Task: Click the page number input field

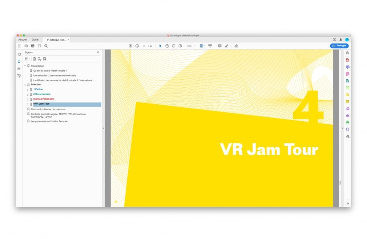Action: click(x=144, y=46)
